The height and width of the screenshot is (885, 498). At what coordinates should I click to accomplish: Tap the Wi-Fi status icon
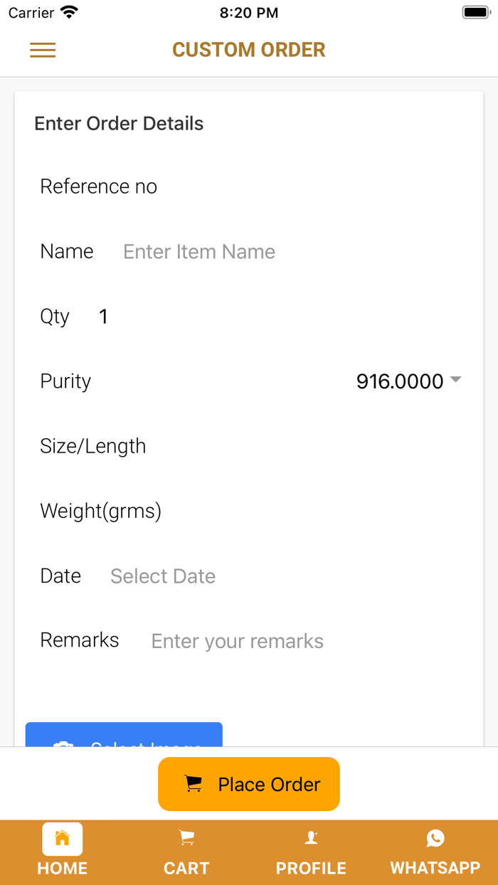[x=69, y=12]
